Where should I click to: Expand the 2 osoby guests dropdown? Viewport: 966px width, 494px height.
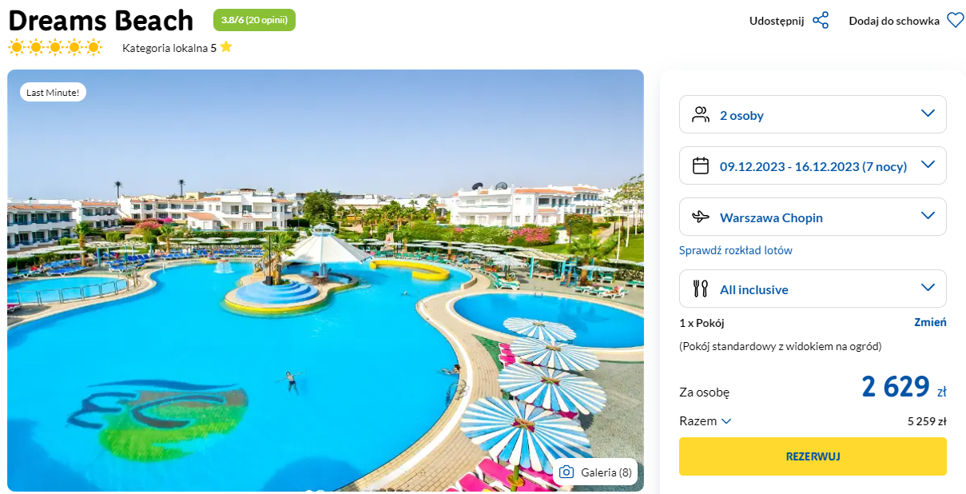click(813, 114)
